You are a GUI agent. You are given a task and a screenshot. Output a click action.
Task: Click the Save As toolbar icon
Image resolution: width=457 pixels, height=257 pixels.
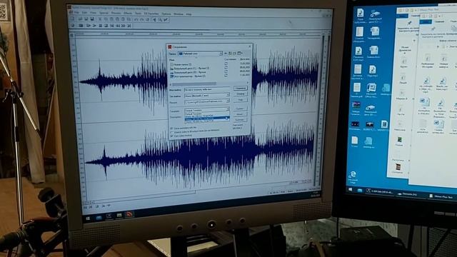coord(92,19)
